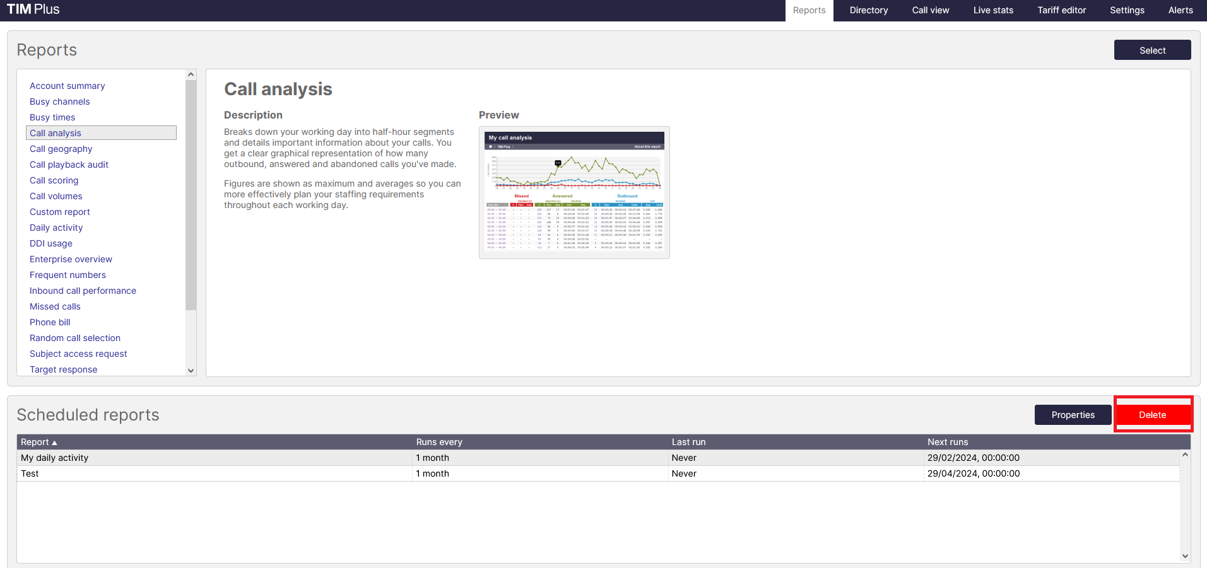Switch to the Directory tab

coord(868,10)
